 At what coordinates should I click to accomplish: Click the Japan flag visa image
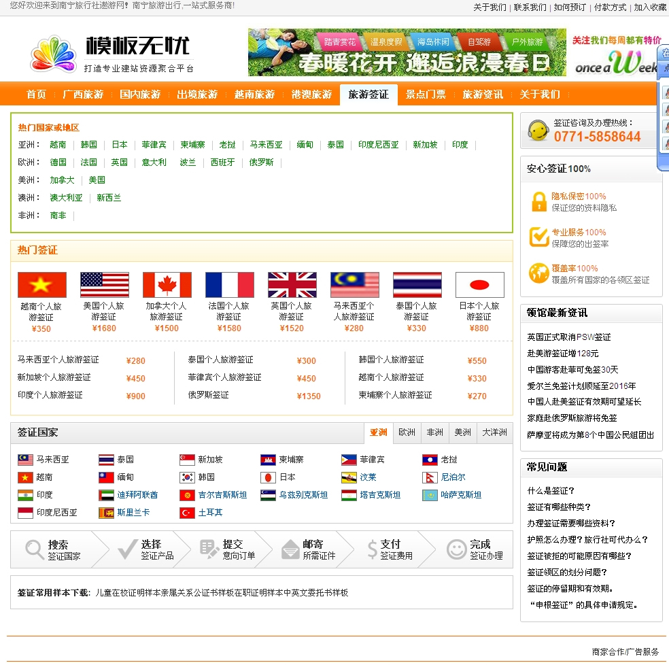click(479, 285)
